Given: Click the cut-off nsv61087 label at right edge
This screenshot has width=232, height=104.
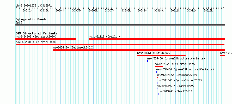Looking at the screenshot, I should coord(226,53).
